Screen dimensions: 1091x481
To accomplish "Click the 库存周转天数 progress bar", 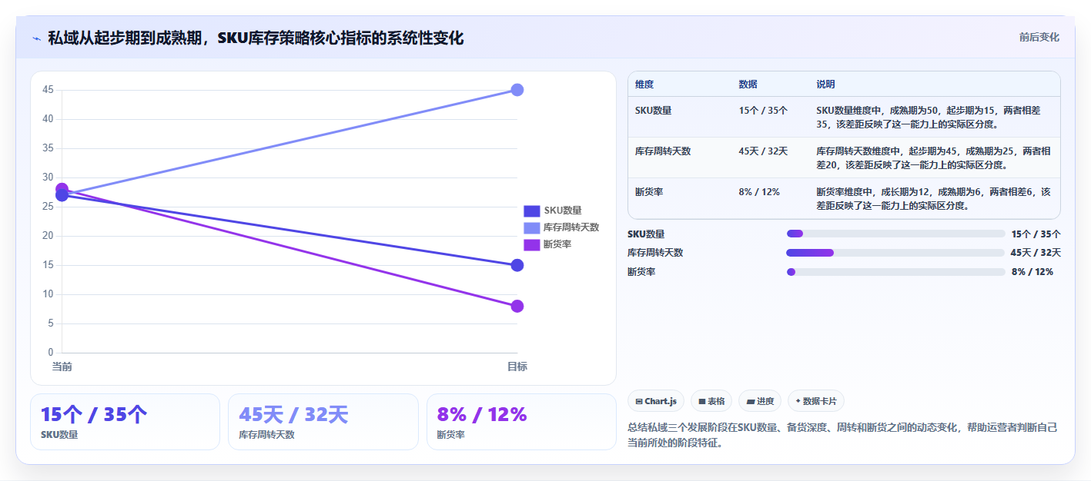I will pyautogui.click(x=895, y=253).
